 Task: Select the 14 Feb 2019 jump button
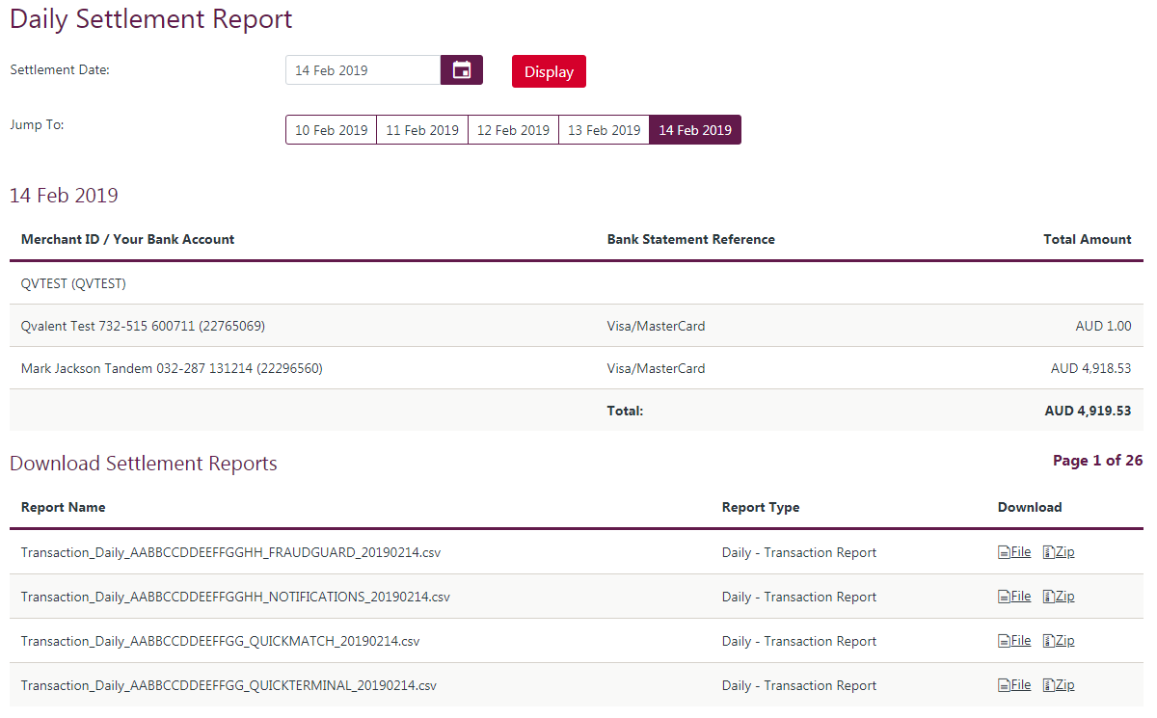click(x=695, y=130)
